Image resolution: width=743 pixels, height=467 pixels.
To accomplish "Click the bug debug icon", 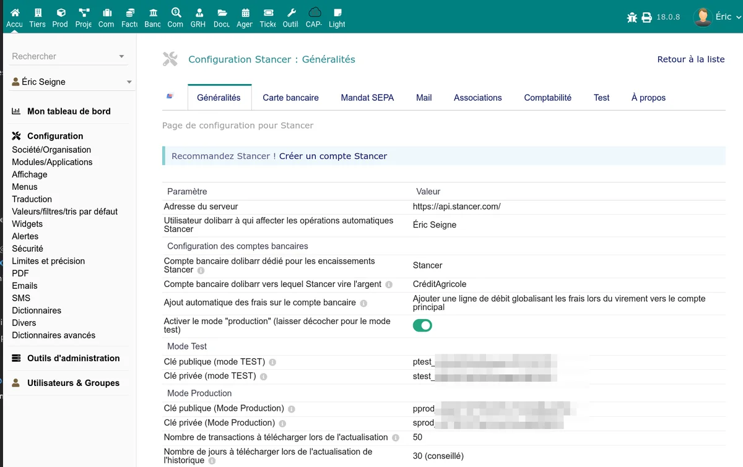I will pyautogui.click(x=632, y=17).
